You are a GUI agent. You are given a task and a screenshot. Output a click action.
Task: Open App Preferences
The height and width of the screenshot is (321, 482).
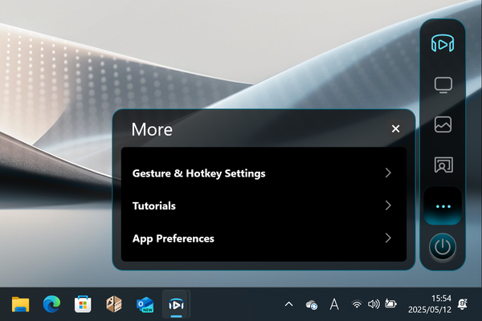(263, 238)
